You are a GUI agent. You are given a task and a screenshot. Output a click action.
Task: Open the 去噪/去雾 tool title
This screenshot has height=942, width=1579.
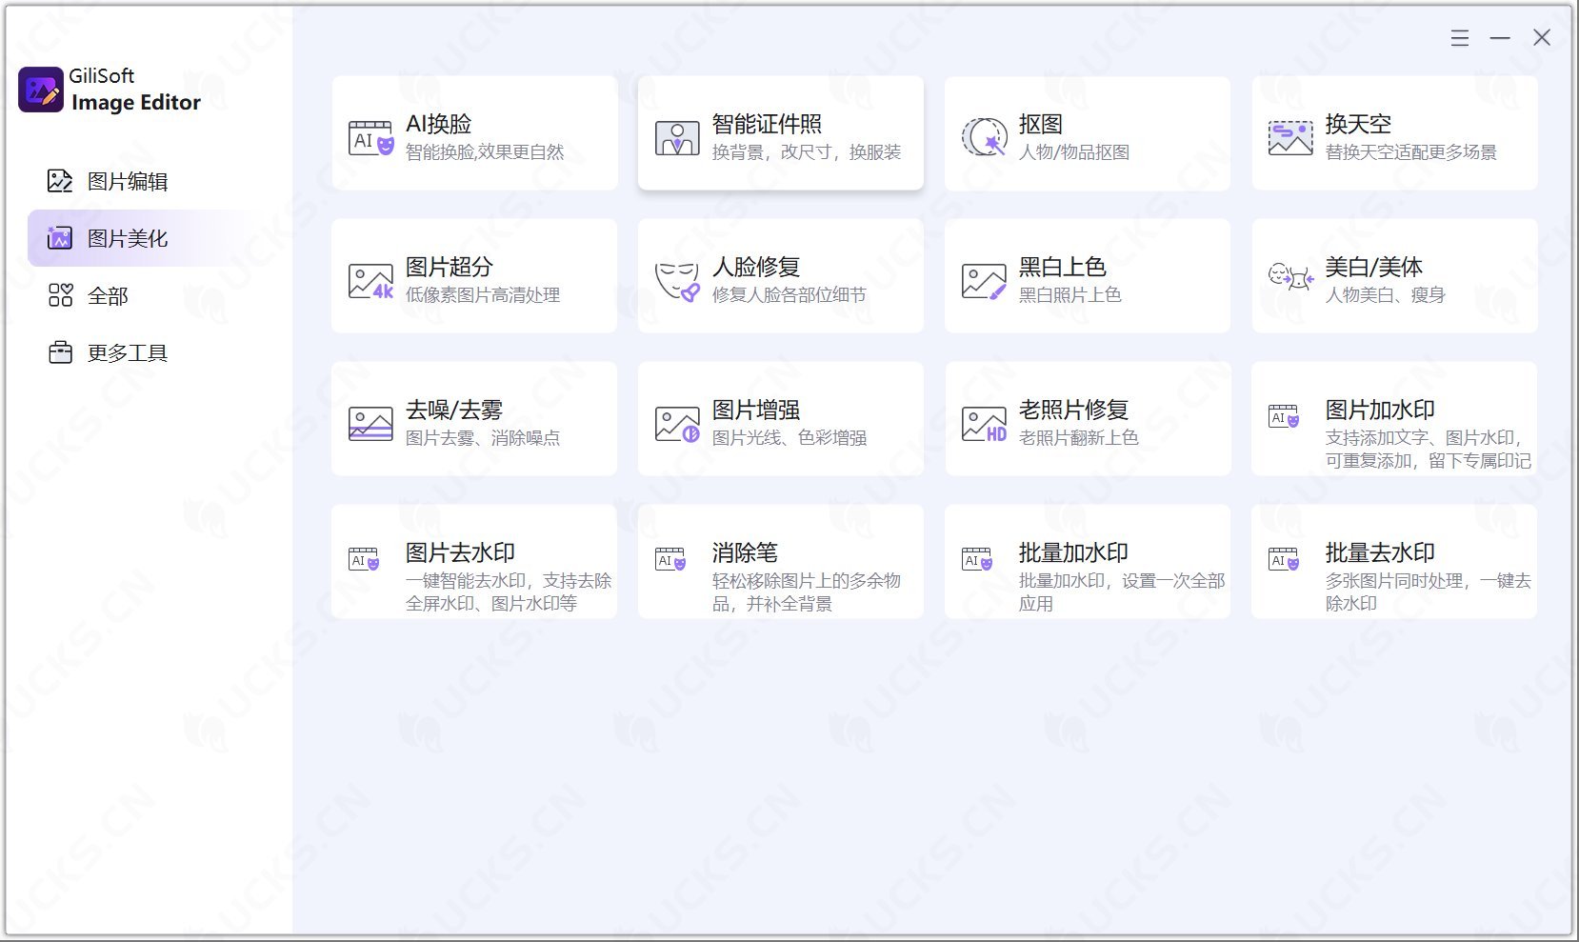[x=454, y=410]
